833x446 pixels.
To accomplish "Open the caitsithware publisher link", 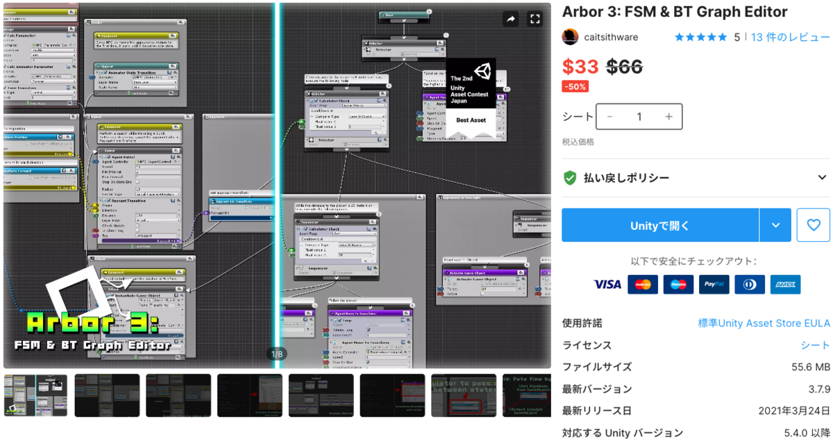I will (612, 38).
